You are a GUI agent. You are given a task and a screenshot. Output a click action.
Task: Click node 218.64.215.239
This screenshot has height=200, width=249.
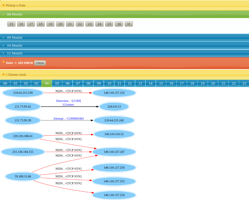pyautogui.click(x=23, y=93)
